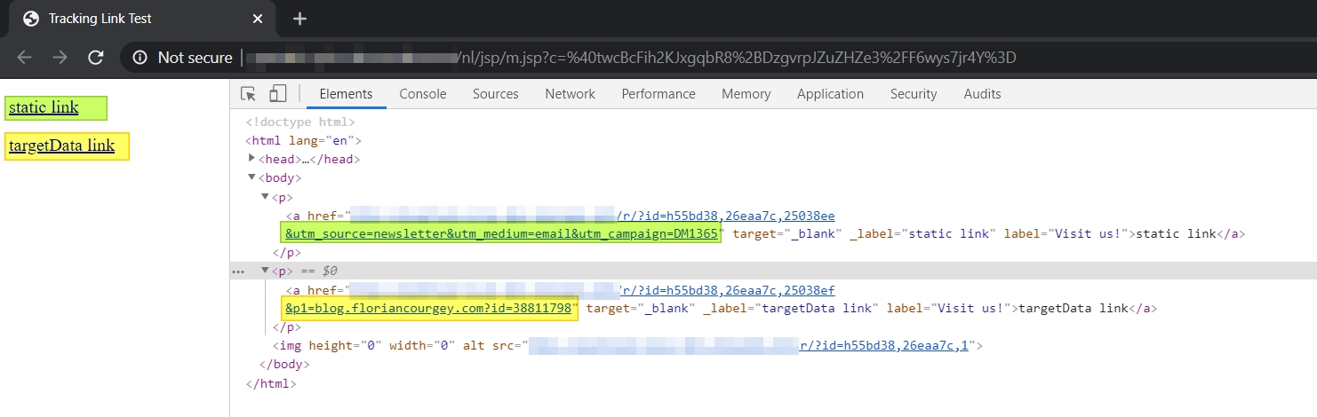Click the three dots beside selected node
Screen dimensions: 1317x417
(237, 271)
